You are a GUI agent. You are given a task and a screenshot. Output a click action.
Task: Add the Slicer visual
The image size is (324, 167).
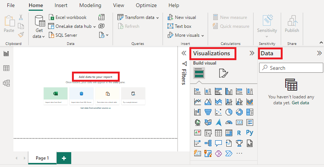(208, 132)
